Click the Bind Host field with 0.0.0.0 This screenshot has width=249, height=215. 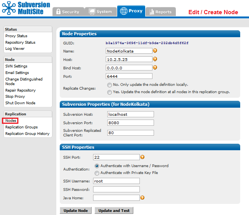(129, 68)
